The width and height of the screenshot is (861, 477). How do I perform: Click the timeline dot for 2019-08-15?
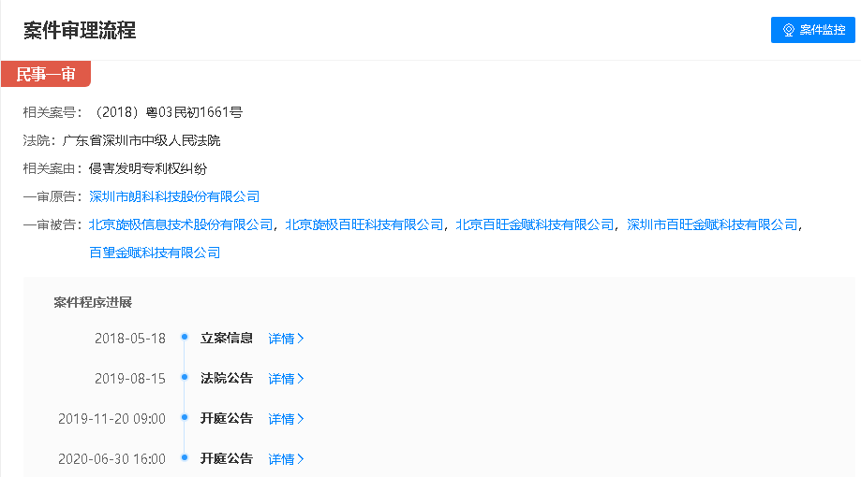point(185,378)
